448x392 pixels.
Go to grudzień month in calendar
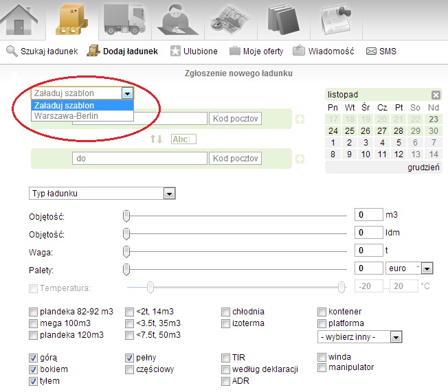(x=423, y=168)
